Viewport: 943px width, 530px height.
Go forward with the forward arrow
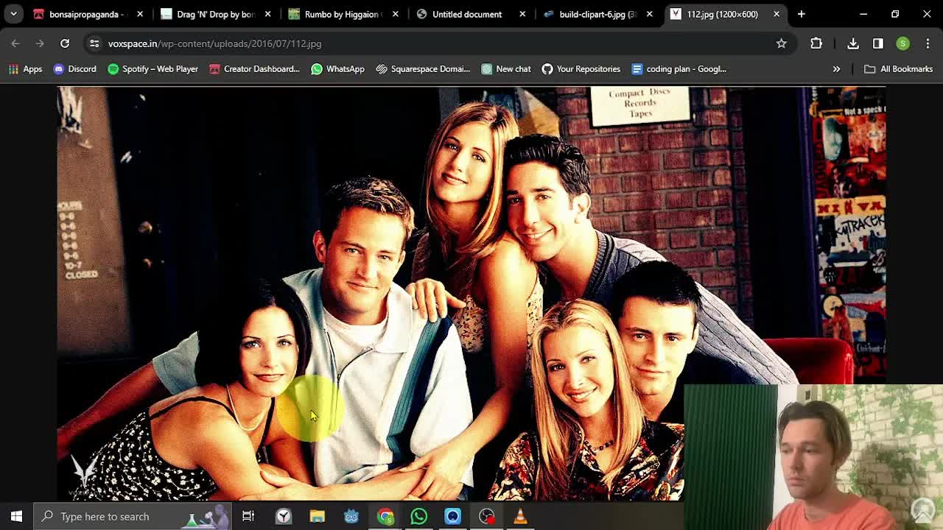[x=40, y=43]
